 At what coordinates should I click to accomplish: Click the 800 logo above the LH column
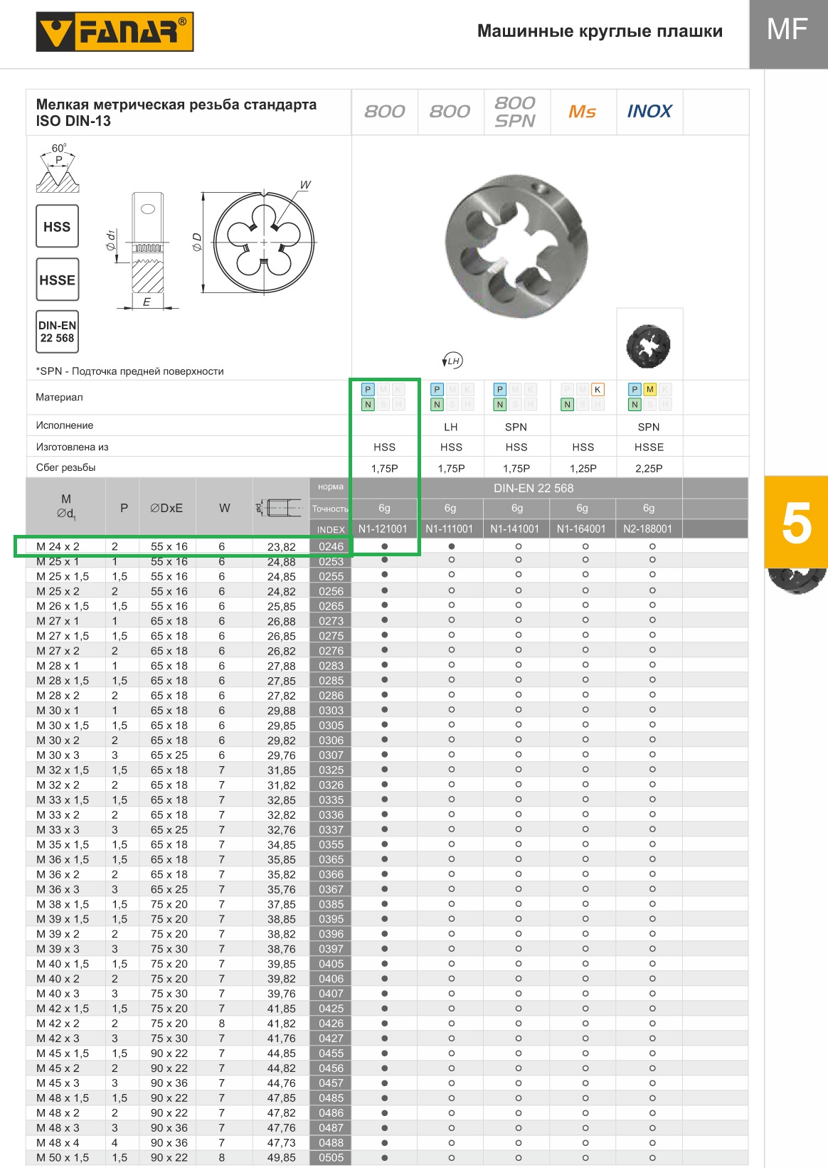tap(450, 112)
